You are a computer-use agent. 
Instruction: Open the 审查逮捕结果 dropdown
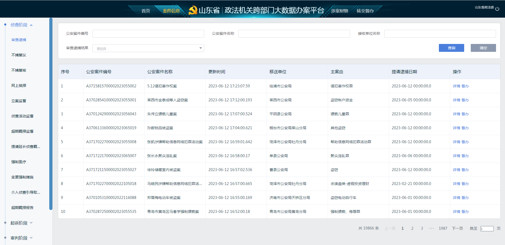(148, 48)
